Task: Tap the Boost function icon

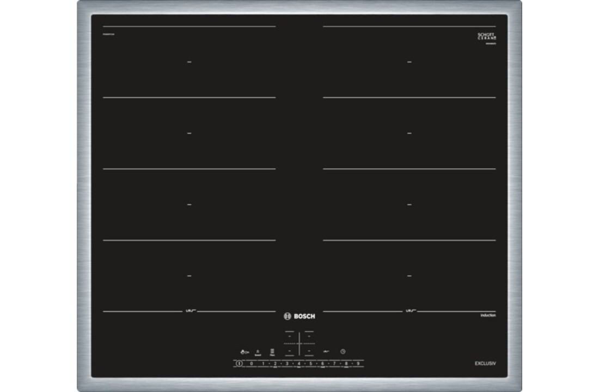Action: (258, 351)
